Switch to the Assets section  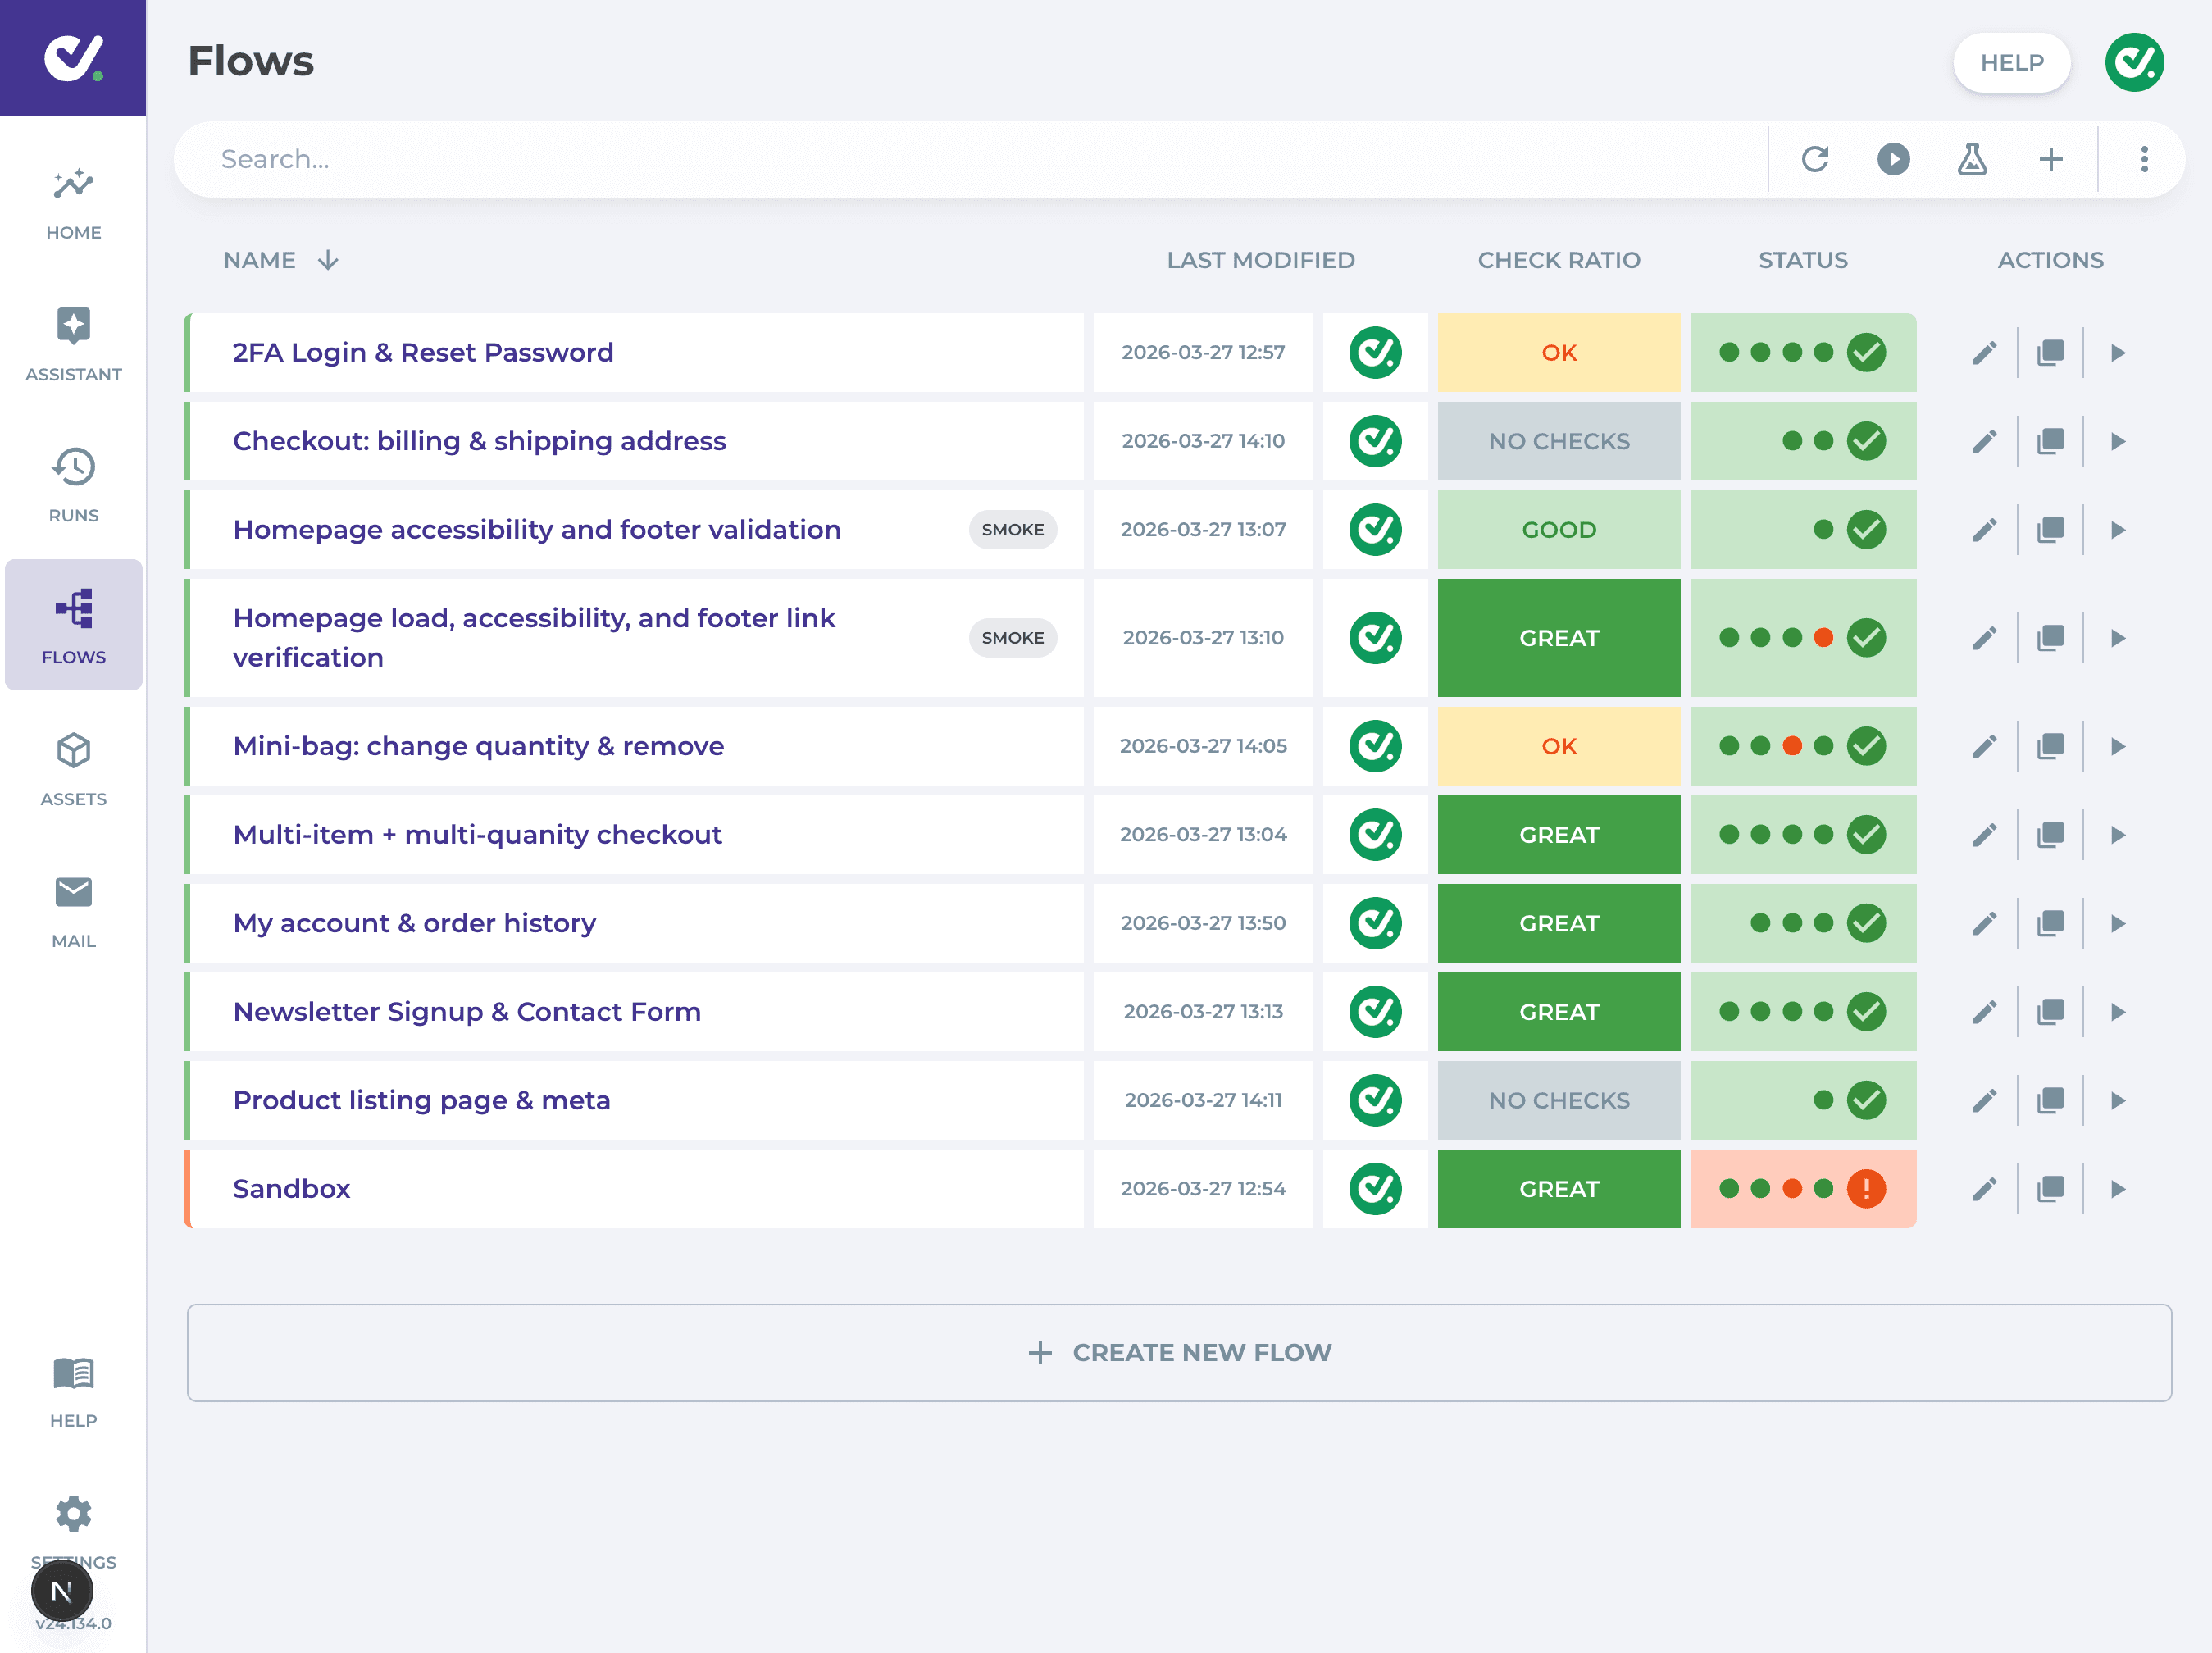coord(72,752)
